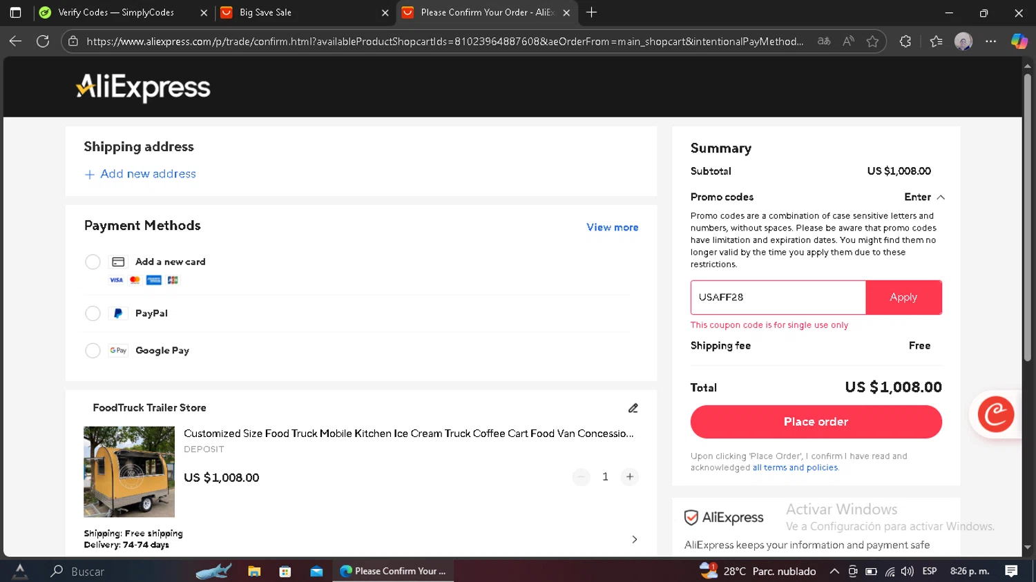Select PayPal payment radio button

pyautogui.click(x=93, y=313)
